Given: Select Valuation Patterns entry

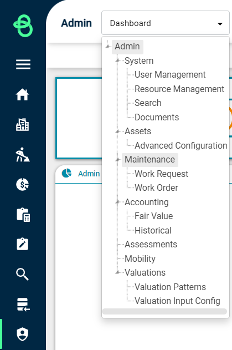Looking at the screenshot, I should [x=171, y=287].
